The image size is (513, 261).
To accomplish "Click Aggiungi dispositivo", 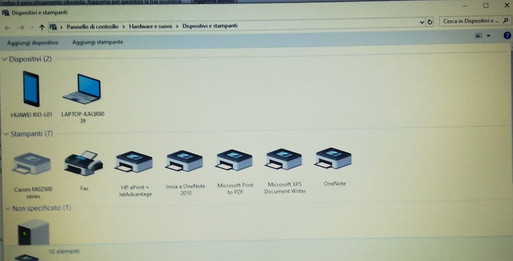I will click(33, 43).
